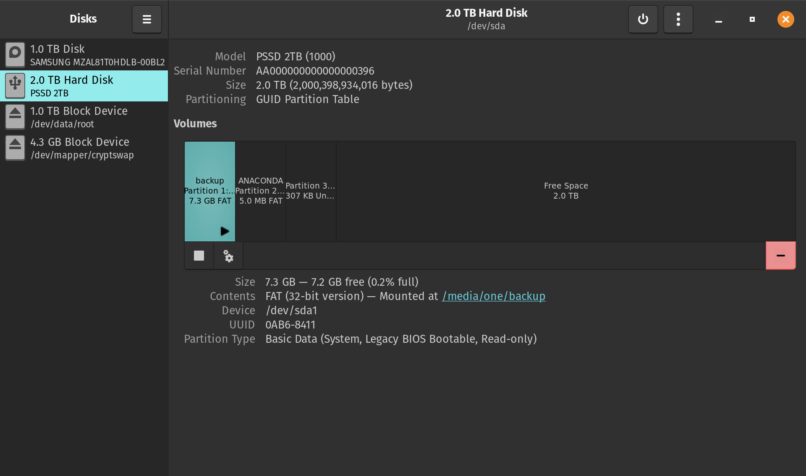Click the Samsung disk drive icon

point(15,55)
